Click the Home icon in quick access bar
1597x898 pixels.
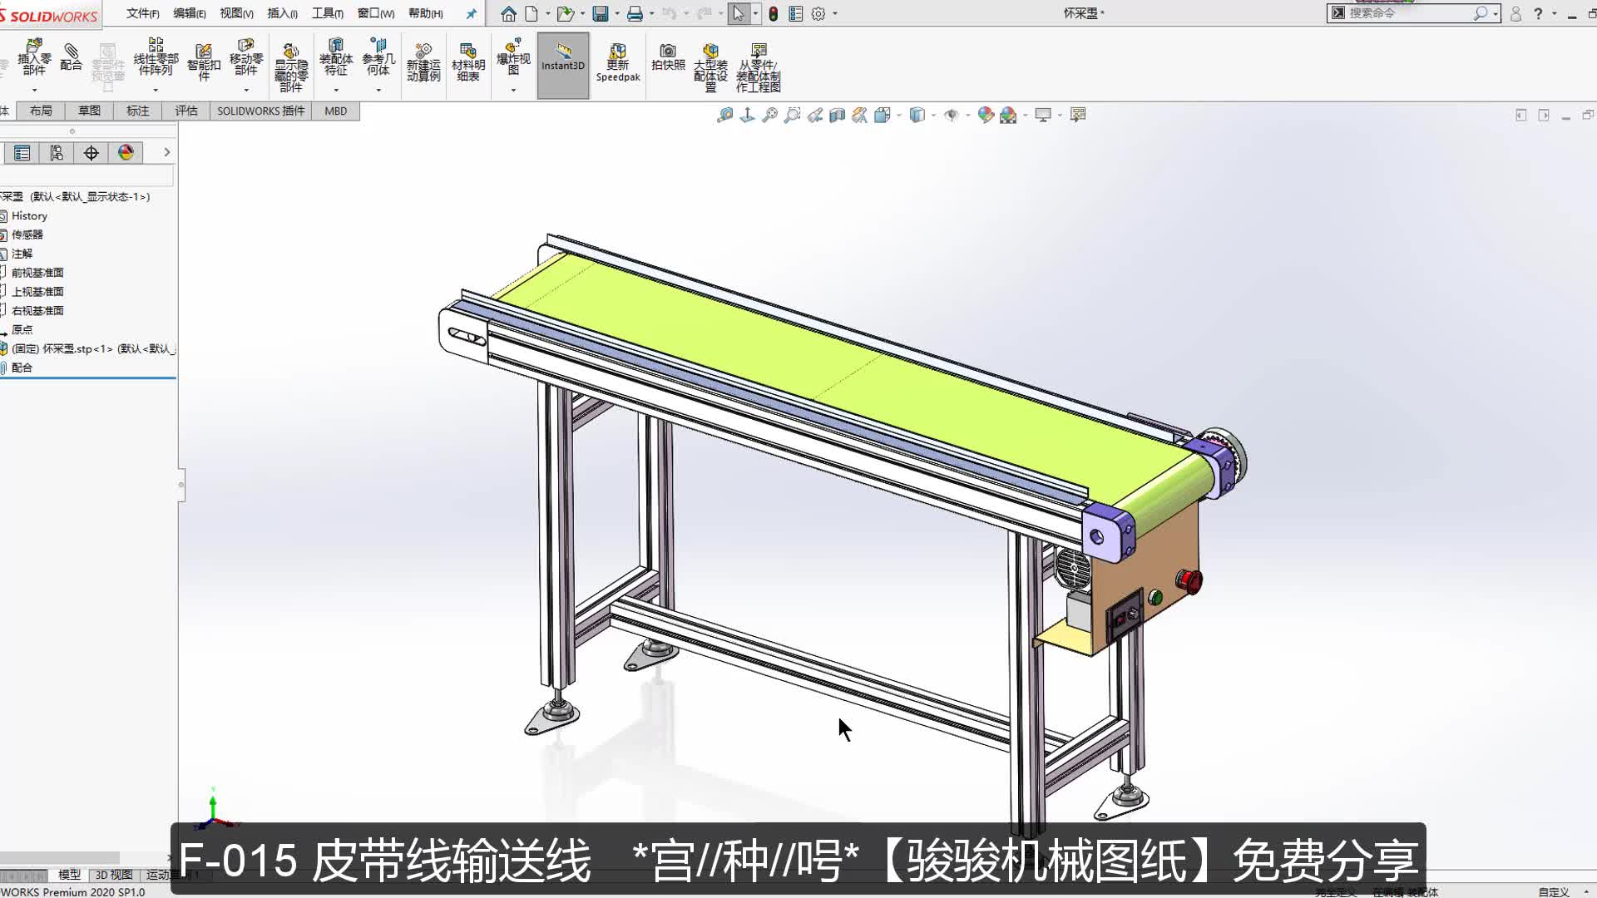point(508,13)
